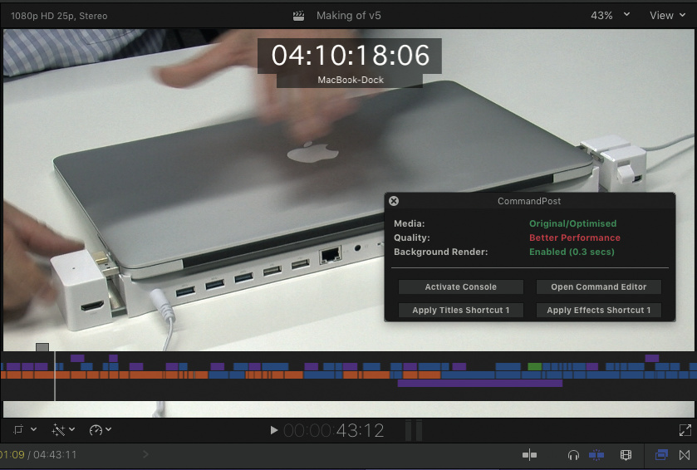
Task: Click the Activate Console button
Action: click(460, 287)
